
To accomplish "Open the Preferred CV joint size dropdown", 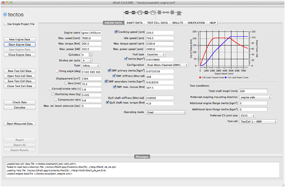I will tap(247, 116).
